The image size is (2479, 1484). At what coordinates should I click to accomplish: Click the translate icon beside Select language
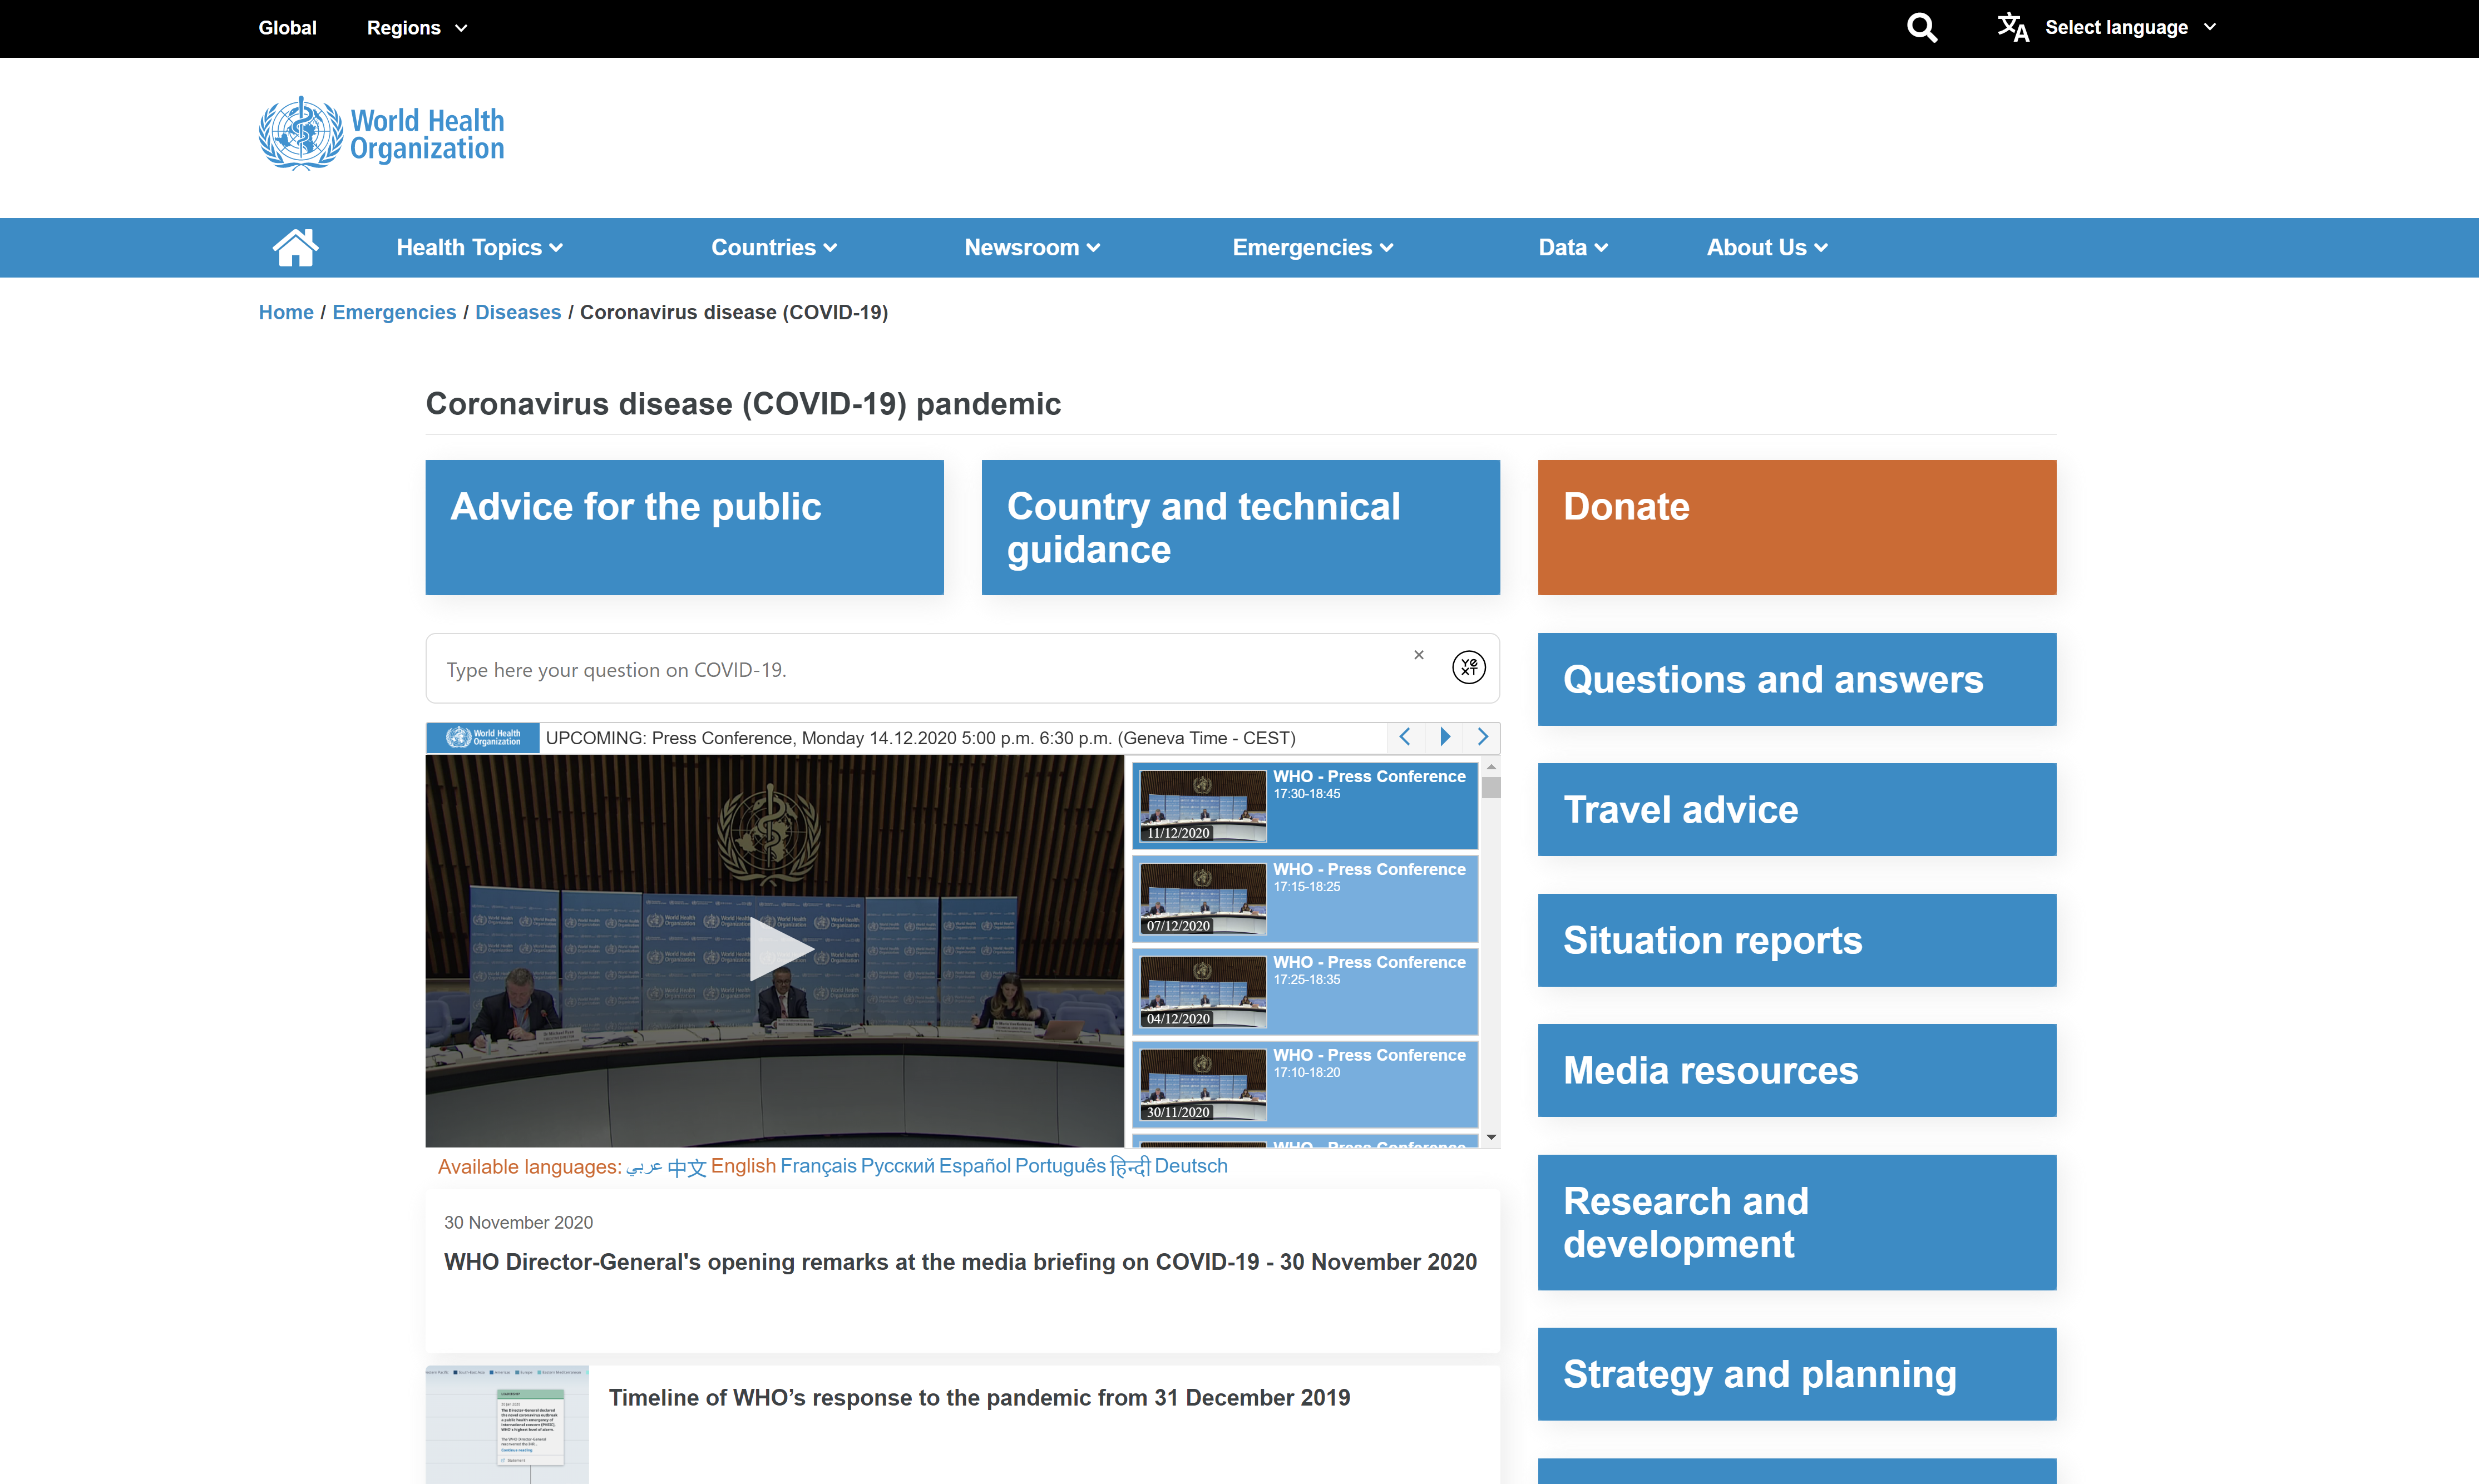pos(2012,27)
